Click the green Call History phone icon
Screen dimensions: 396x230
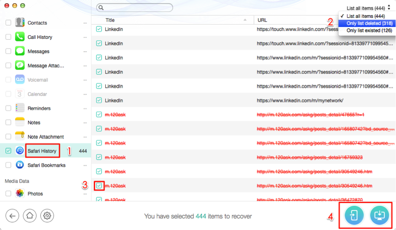[x=20, y=37]
